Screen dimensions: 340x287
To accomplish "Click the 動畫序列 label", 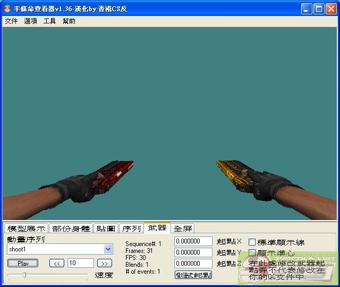I will 26,239.
